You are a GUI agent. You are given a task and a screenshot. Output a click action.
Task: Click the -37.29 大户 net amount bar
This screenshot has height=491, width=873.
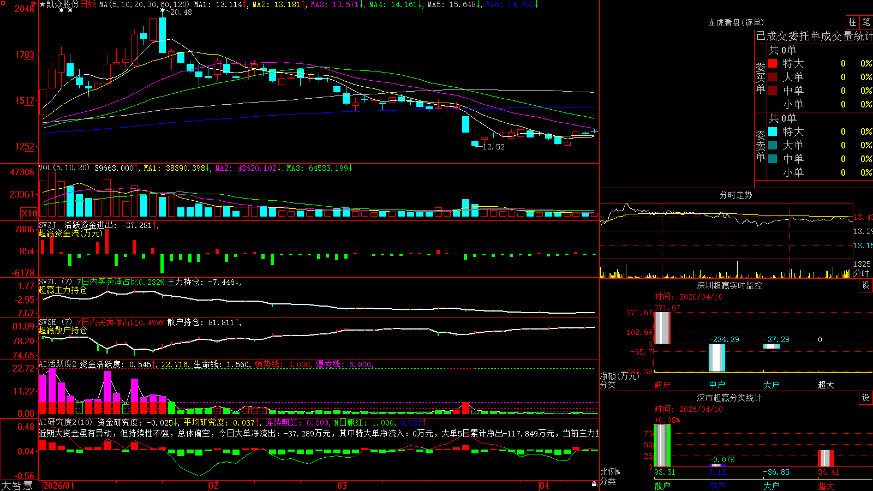point(772,346)
